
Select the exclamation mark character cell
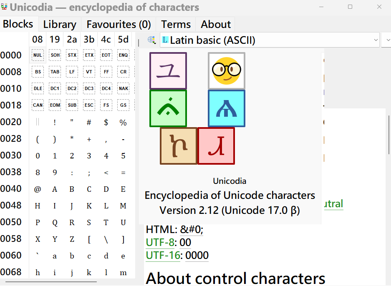point(55,122)
